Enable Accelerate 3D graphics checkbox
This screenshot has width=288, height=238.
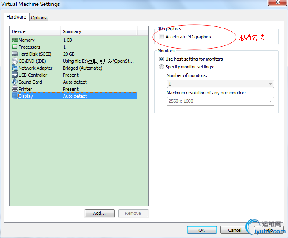pos(162,37)
